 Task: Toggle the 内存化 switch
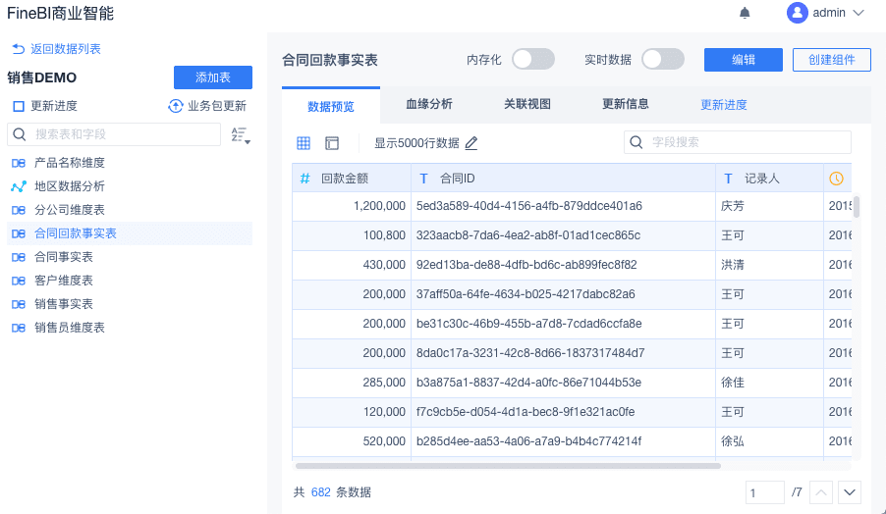coord(533,60)
